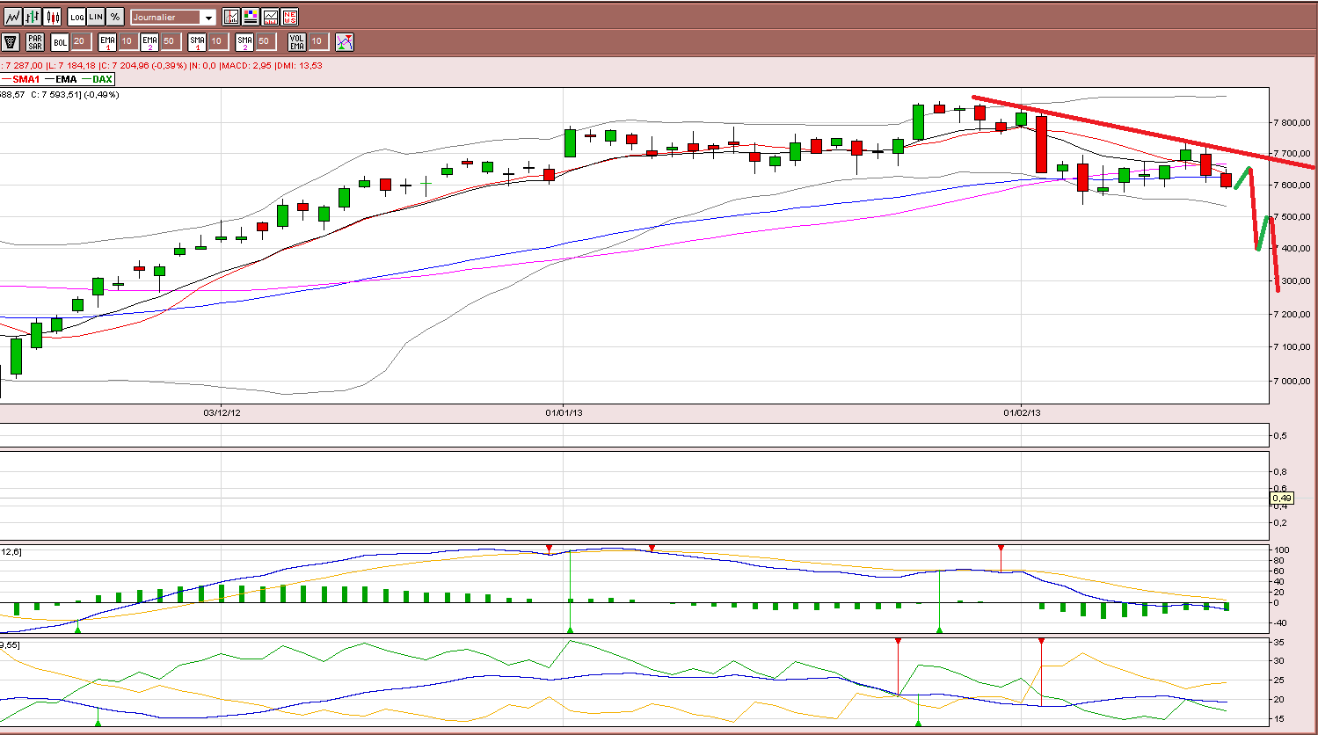The width and height of the screenshot is (1318, 735).
Task: Select the bar chart (OHLC) display icon
Action: [33, 17]
